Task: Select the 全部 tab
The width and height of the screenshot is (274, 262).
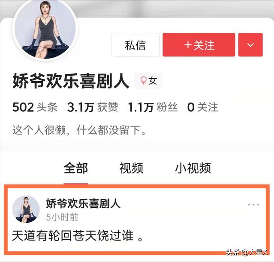Action: point(75,168)
